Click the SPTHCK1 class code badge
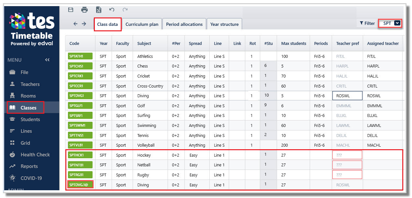This screenshot has width=412, height=198. coord(80,155)
